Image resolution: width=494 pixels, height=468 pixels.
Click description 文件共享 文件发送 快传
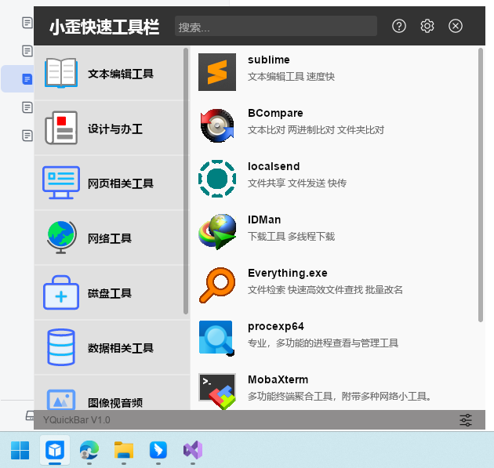point(297,183)
